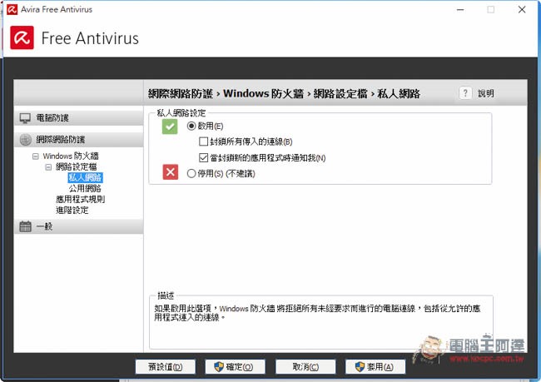Click the green checkmark enable icon
This screenshot has height=382, width=541.
(170, 127)
